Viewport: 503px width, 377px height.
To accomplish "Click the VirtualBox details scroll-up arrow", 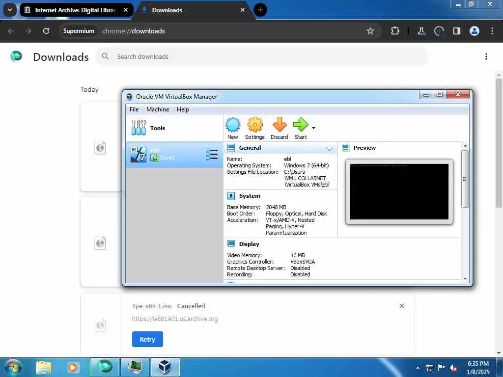I will click(465, 146).
